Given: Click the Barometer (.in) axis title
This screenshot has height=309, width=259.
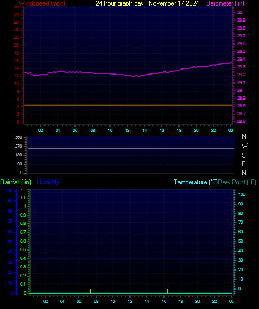Looking at the screenshot, I should tap(225, 3).
